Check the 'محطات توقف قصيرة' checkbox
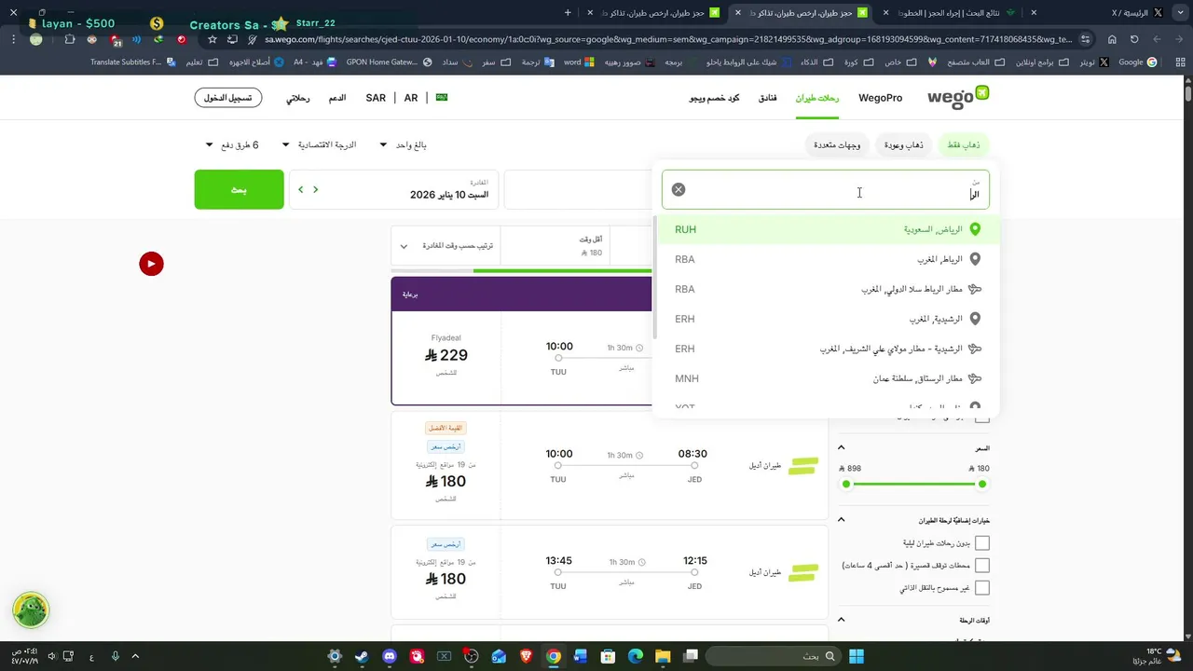Image resolution: width=1193 pixels, height=671 pixels. pos(982,566)
